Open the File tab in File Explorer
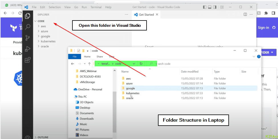This screenshot has width=278, height=139. click(74, 56)
